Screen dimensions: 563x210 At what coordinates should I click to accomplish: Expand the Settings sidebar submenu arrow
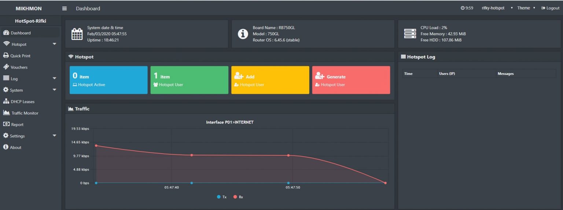[x=55, y=136]
